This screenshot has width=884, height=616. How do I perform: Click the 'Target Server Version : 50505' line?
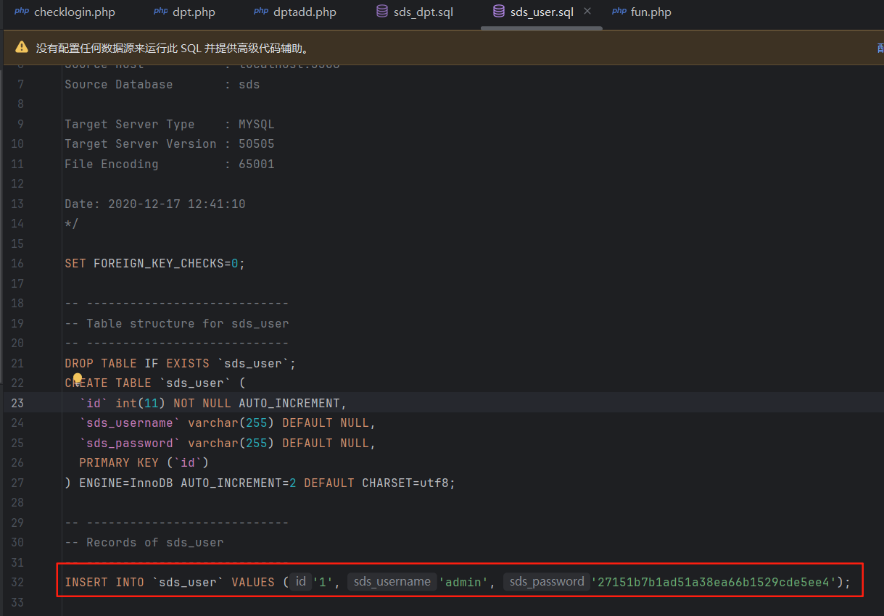[170, 144]
